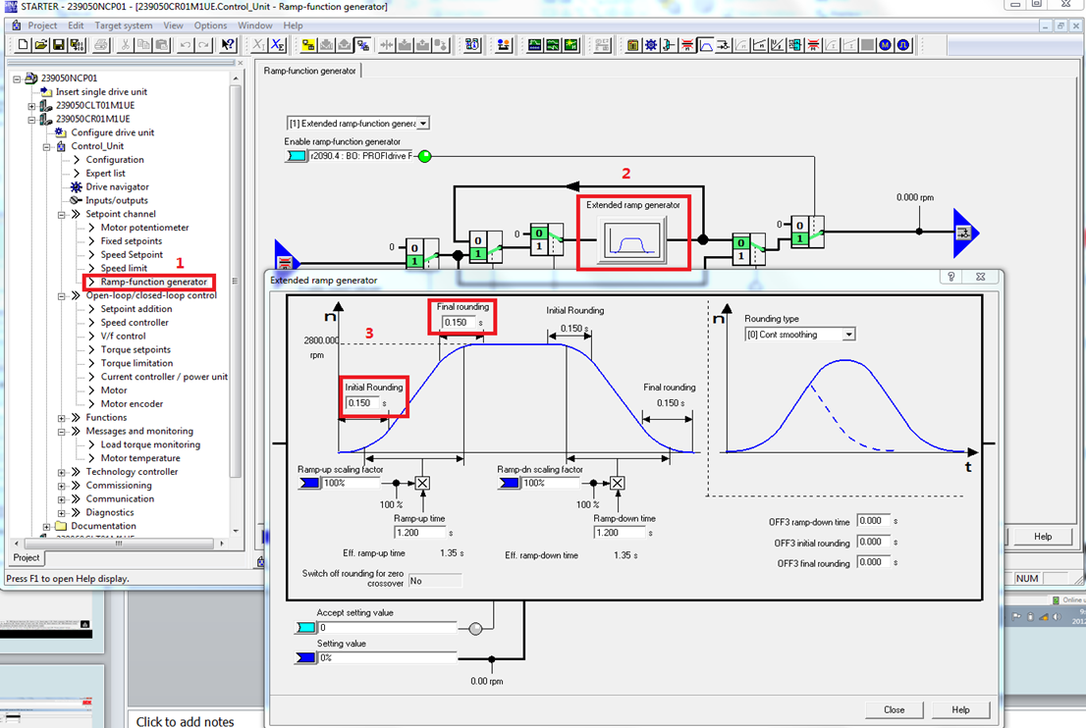Click the Open project toolbar icon

[x=41, y=45]
